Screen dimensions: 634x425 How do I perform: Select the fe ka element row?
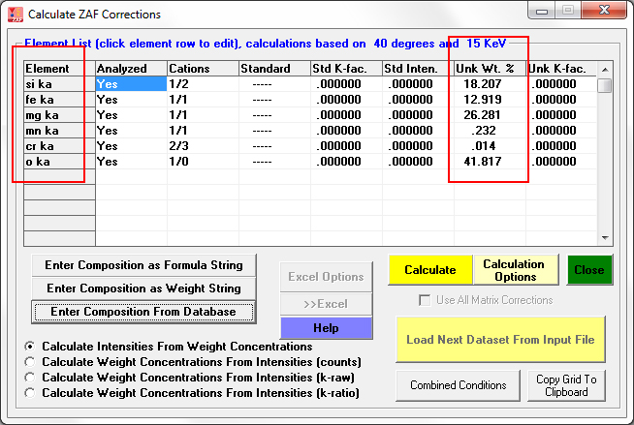[58, 100]
